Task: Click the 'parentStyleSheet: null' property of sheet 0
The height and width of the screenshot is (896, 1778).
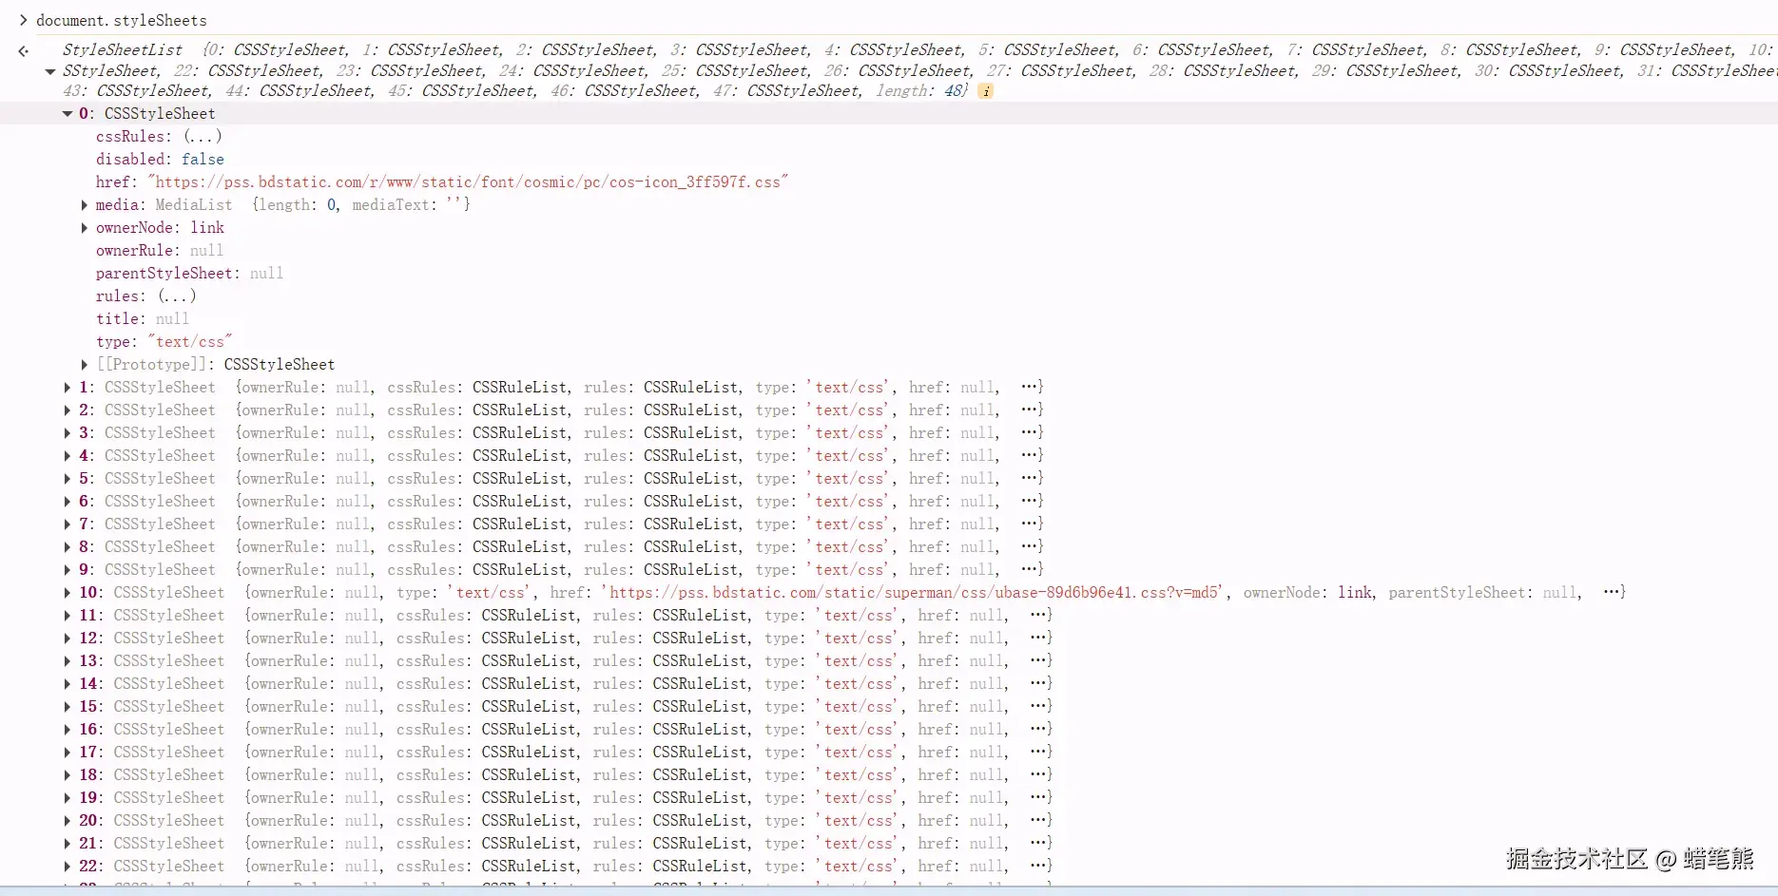Action: click(x=189, y=274)
